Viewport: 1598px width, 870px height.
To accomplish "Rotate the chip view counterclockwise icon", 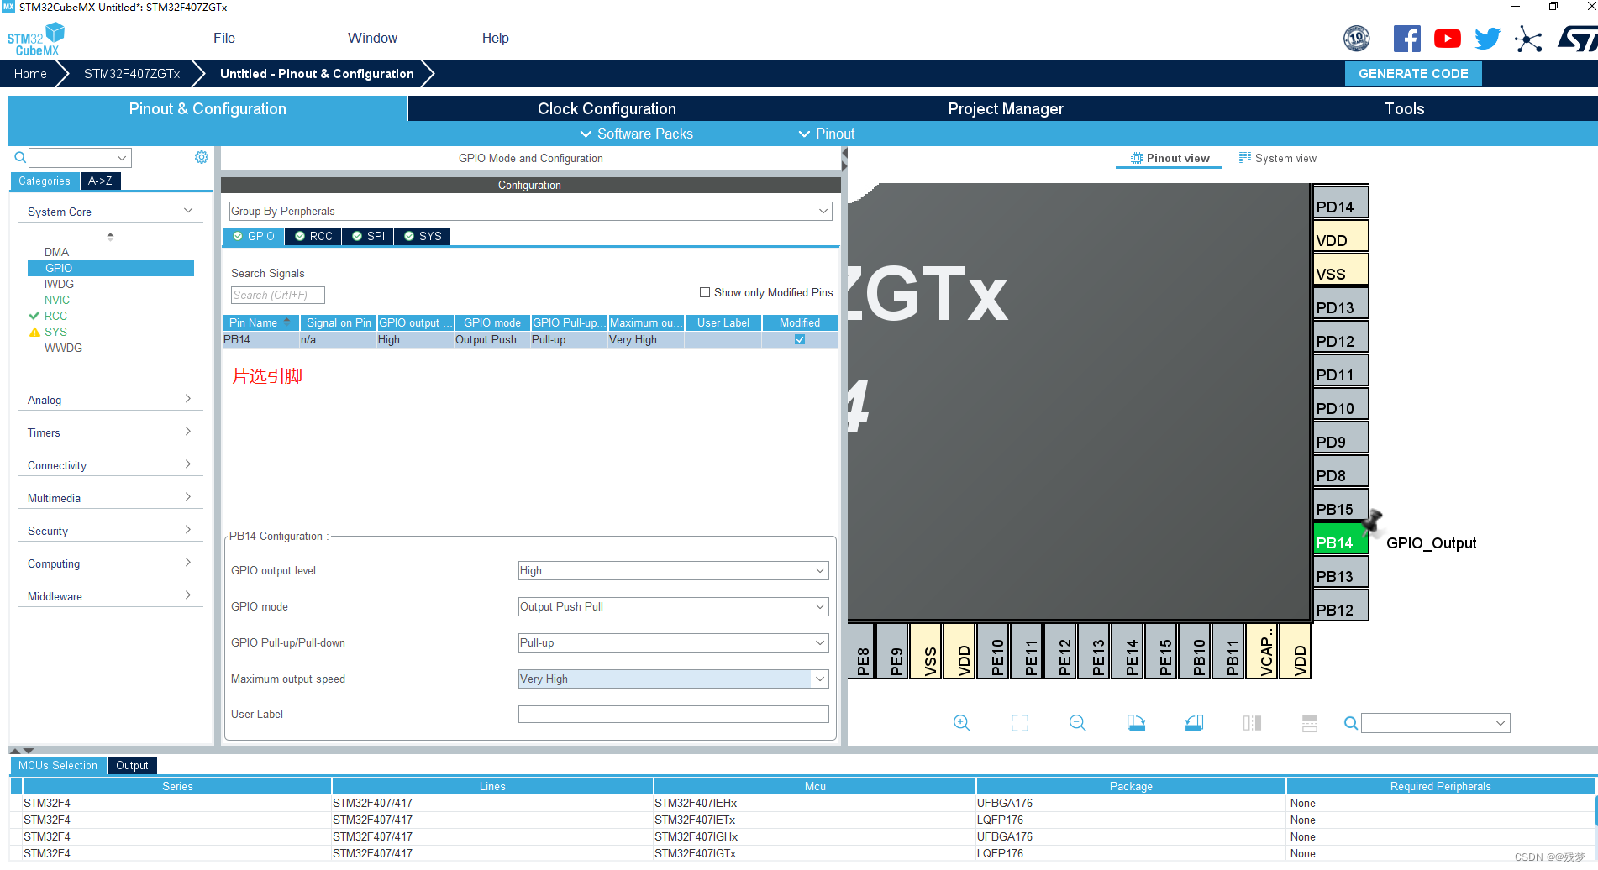I will (x=1194, y=723).
